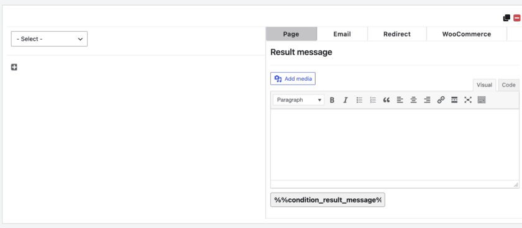The height and width of the screenshot is (228, 522).
Task: Insert a numbered list
Action: click(373, 100)
